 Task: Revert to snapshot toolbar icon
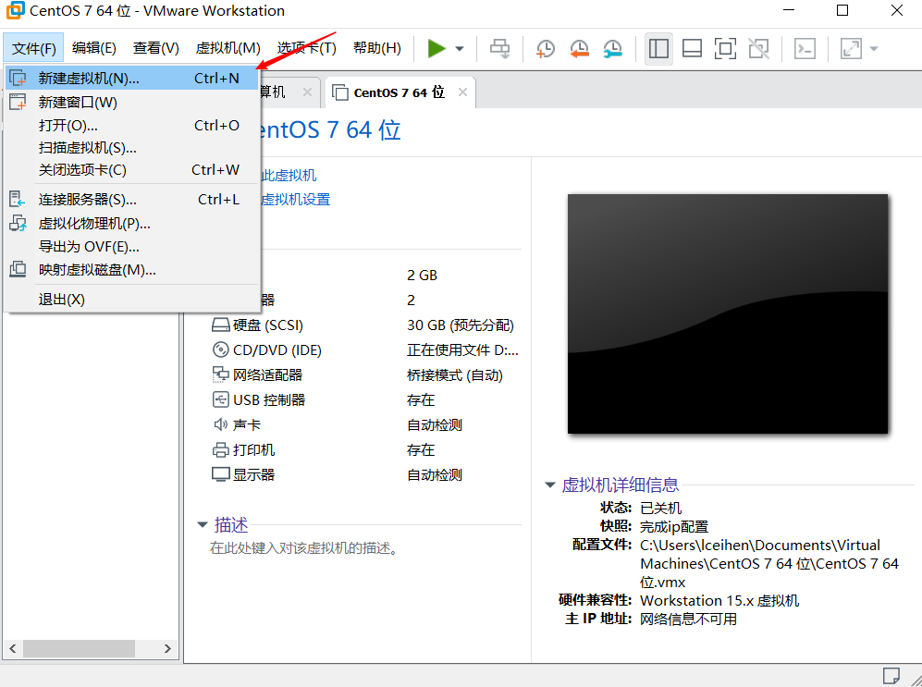(579, 49)
